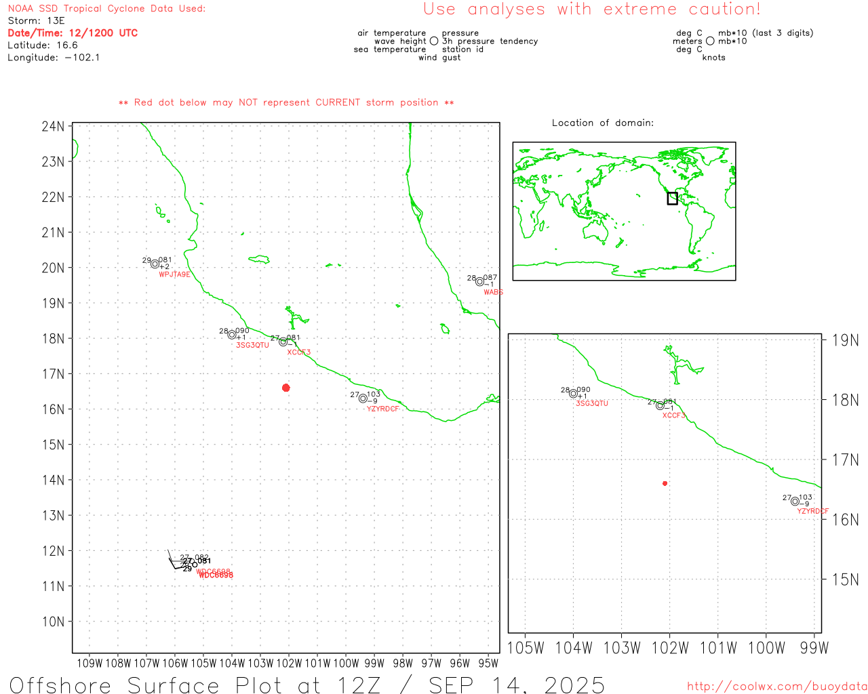Click the 'station id' legend label
Screen dimensions: 868x694
point(462,49)
